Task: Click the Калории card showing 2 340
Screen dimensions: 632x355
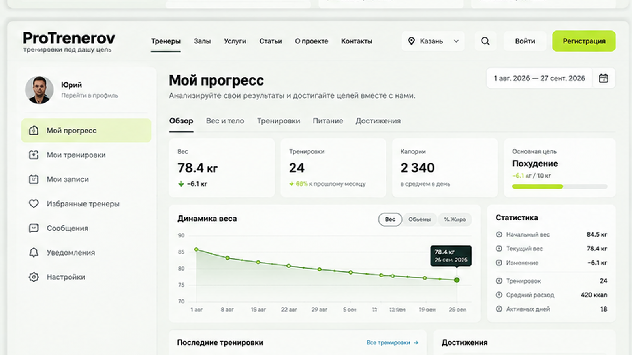Action: coord(445,168)
